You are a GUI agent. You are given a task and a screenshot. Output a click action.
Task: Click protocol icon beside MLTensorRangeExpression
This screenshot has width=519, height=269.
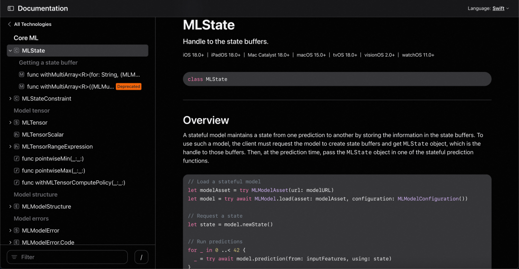tap(16, 146)
